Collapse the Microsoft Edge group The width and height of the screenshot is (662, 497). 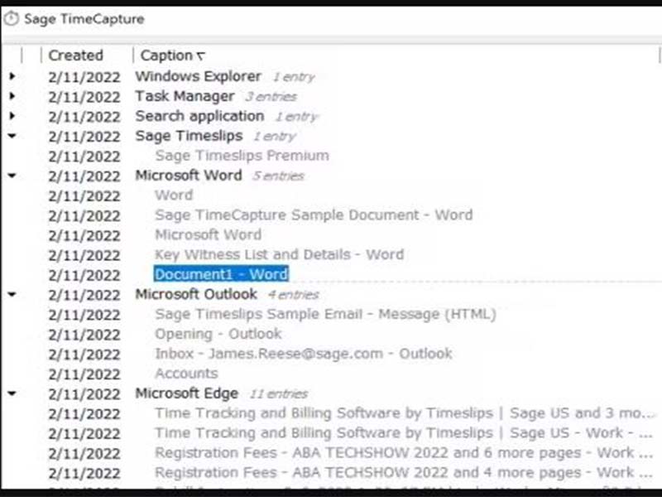[12, 393]
